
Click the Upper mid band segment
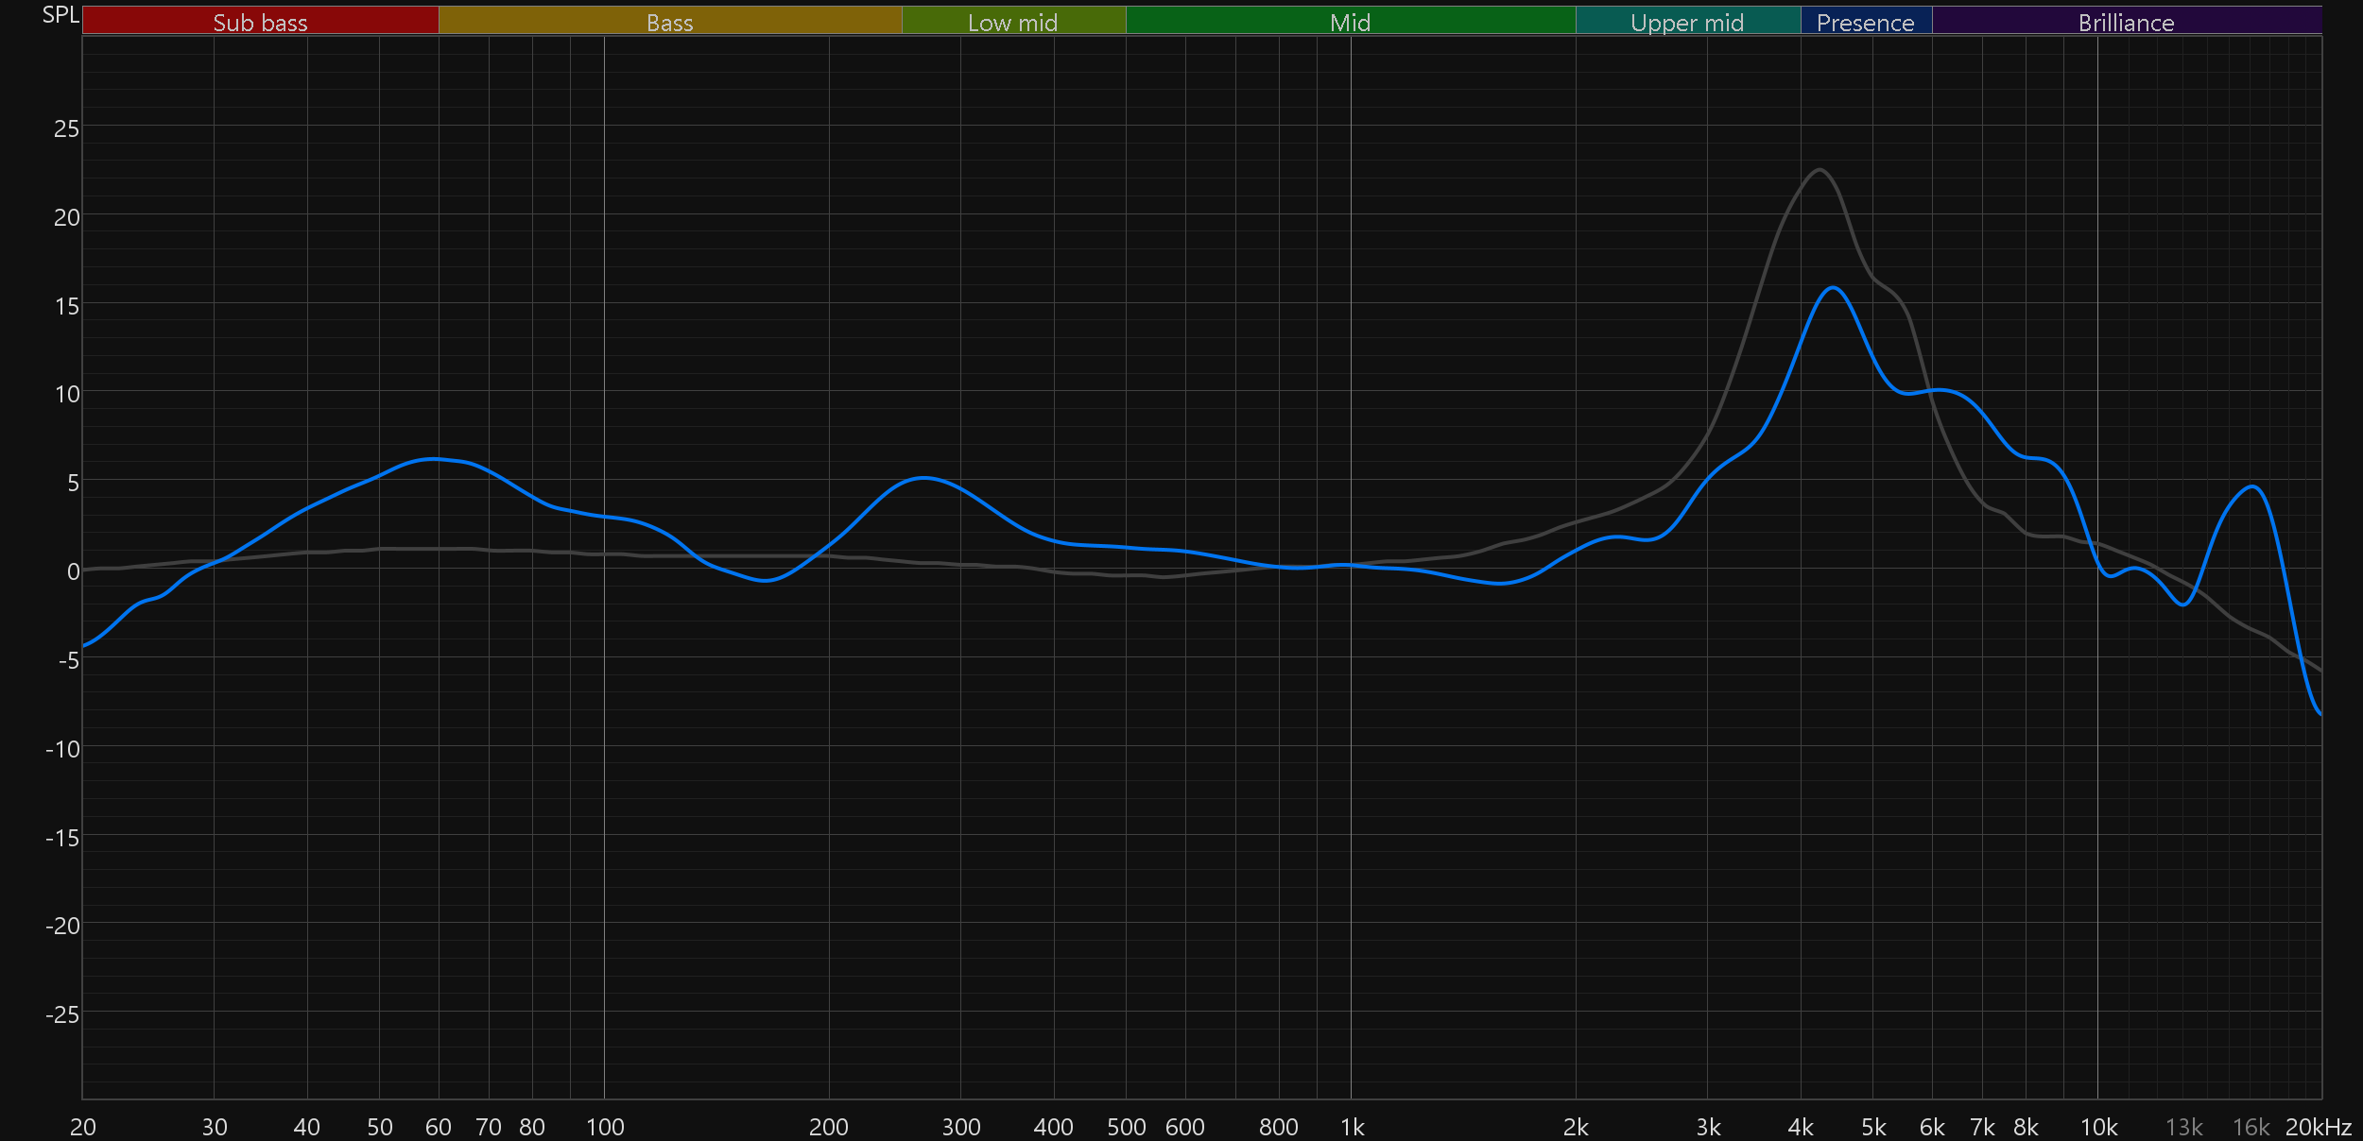(1687, 22)
